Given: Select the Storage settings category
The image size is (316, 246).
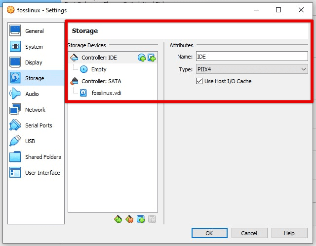Looking at the screenshot, I should pyautogui.click(x=36, y=78).
